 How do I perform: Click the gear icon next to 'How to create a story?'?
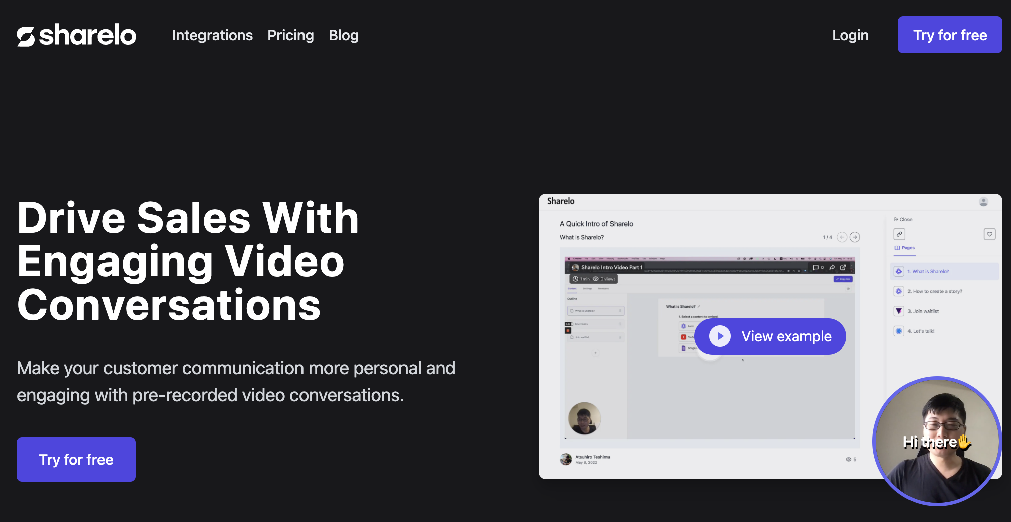pyautogui.click(x=899, y=291)
